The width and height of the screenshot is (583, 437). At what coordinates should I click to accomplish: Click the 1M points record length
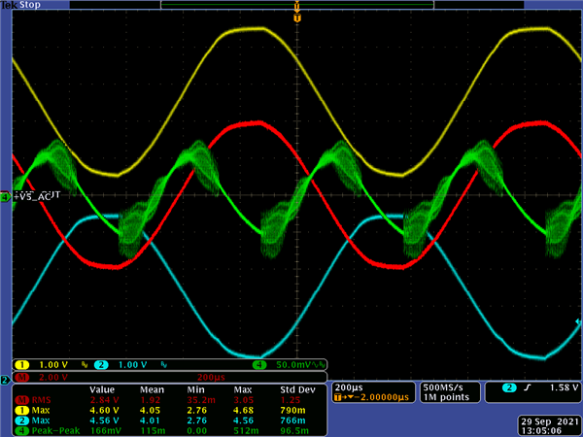(446, 397)
